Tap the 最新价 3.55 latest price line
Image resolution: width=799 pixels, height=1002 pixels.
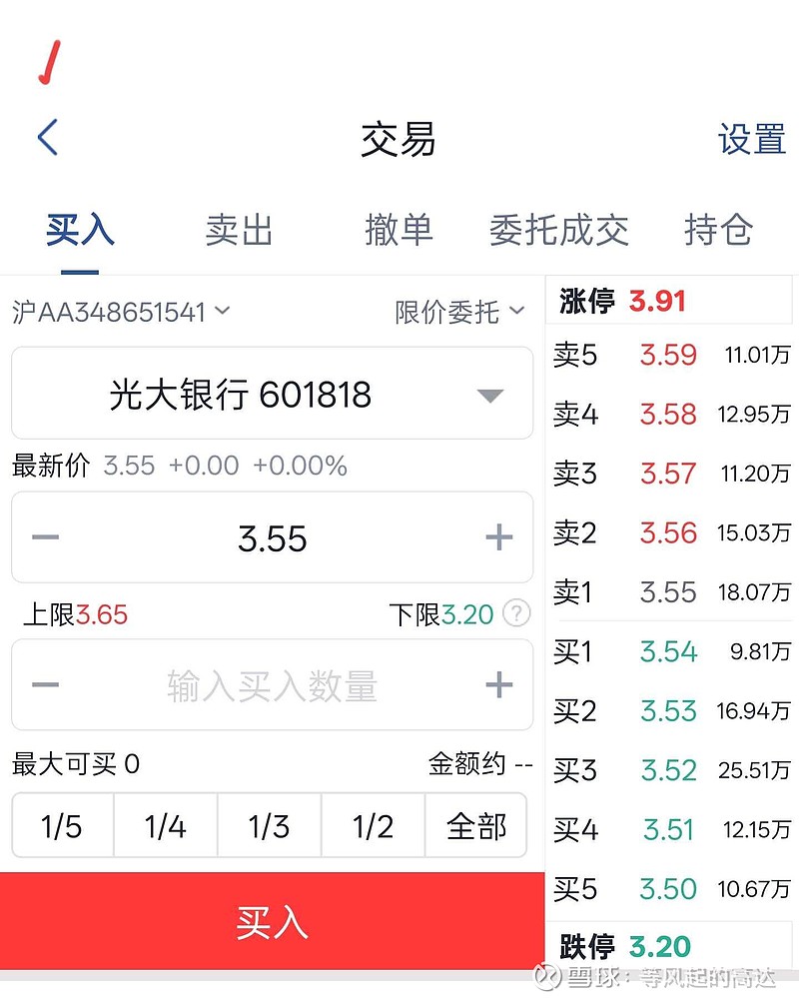[180, 466]
